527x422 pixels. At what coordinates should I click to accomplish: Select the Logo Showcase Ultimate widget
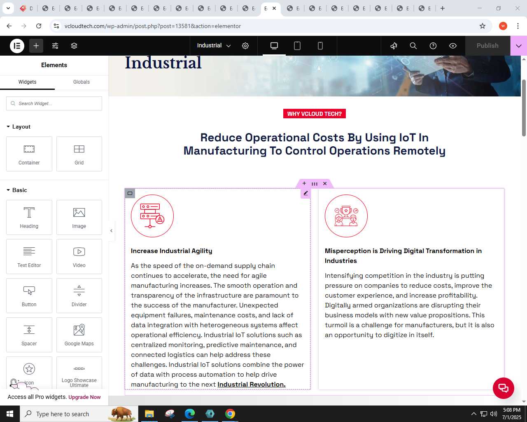click(79, 373)
